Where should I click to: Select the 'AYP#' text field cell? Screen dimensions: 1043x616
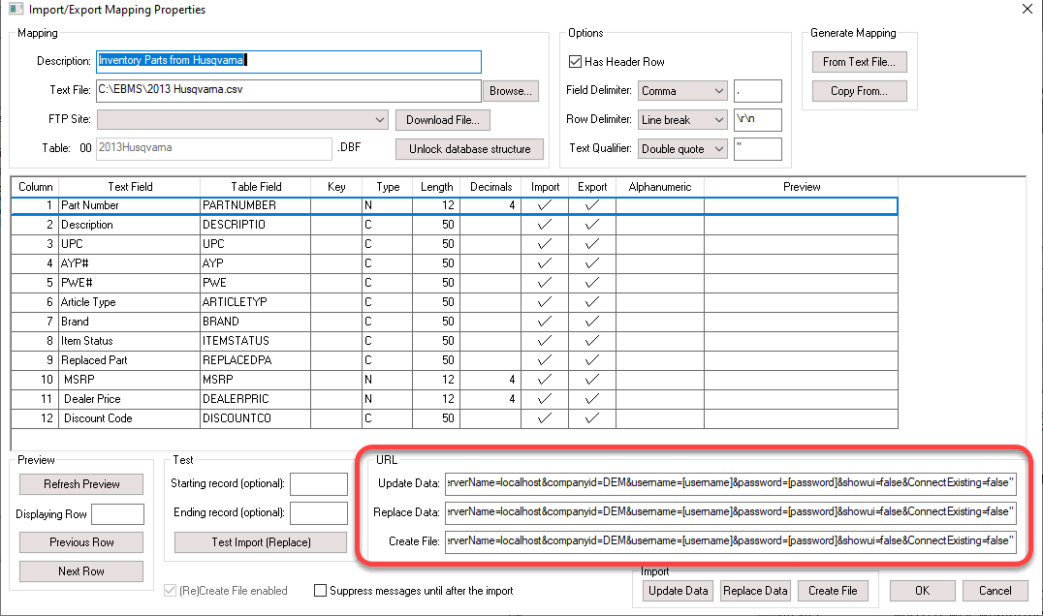click(129, 263)
